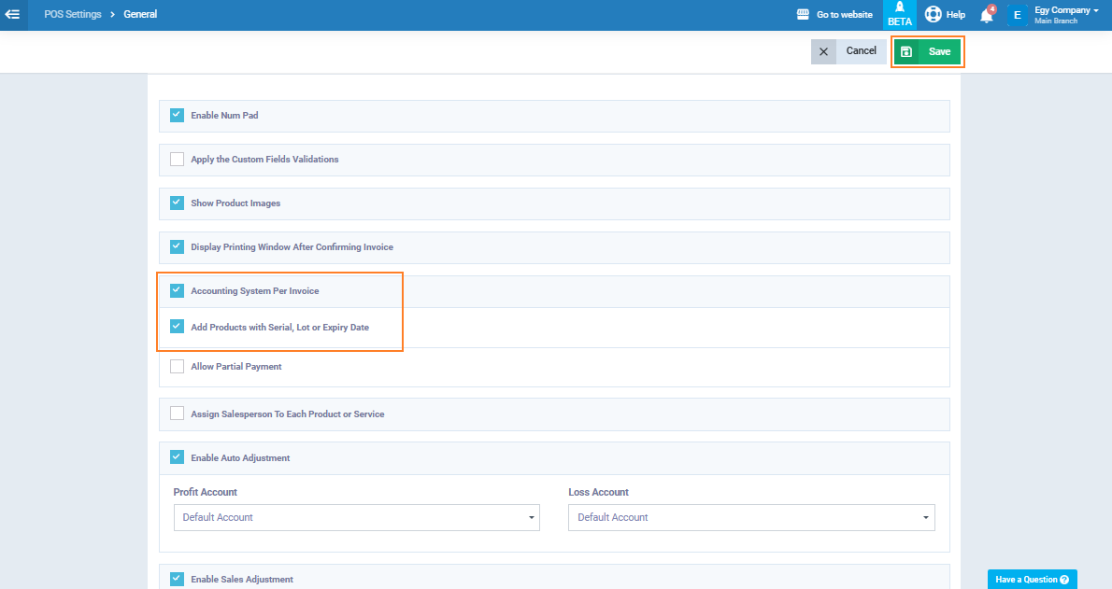The height and width of the screenshot is (589, 1112).
Task: Click the Egy Company avatar icon
Action: 1018,15
